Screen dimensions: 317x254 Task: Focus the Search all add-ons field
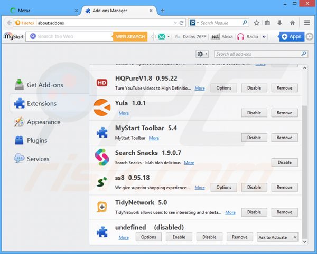tap(261, 54)
